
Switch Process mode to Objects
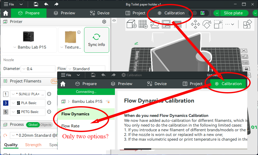point(46,125)
